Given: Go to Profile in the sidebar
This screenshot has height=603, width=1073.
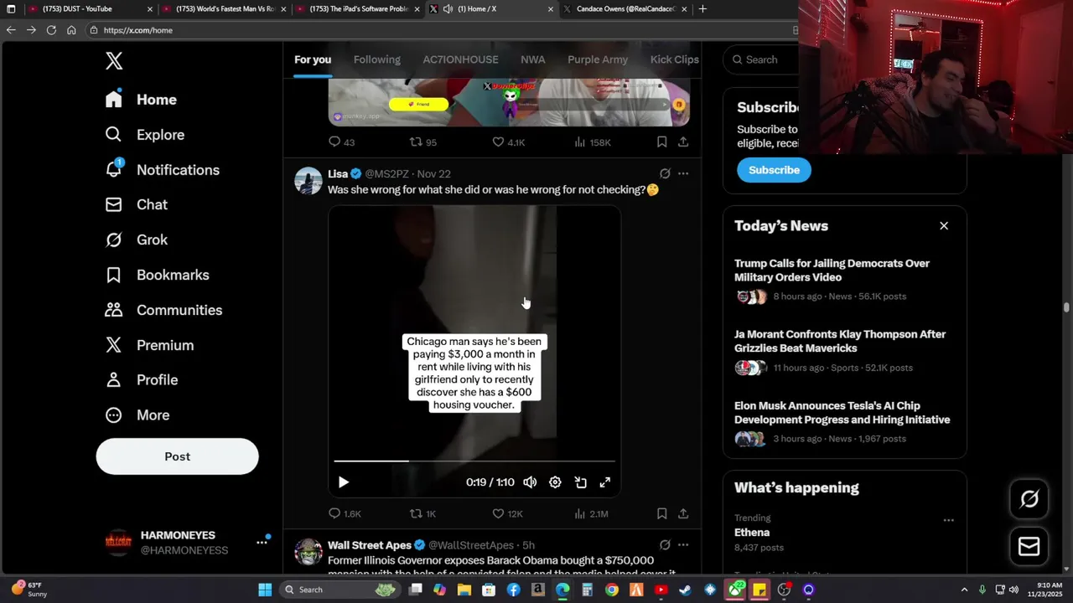Looking at the screenshot, I should pyautogui.click(x=141, y=380).
